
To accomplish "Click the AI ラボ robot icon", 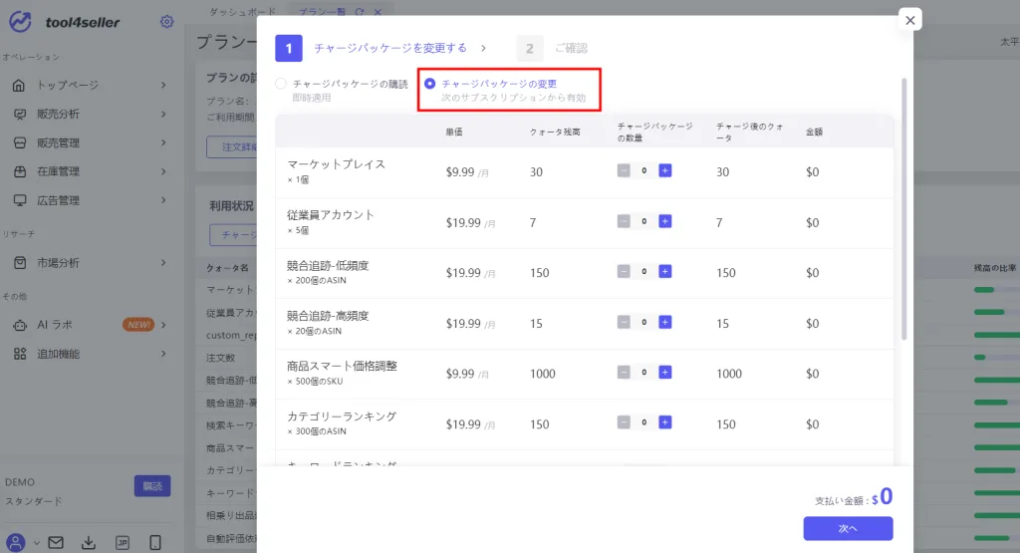I will [20, 325].
